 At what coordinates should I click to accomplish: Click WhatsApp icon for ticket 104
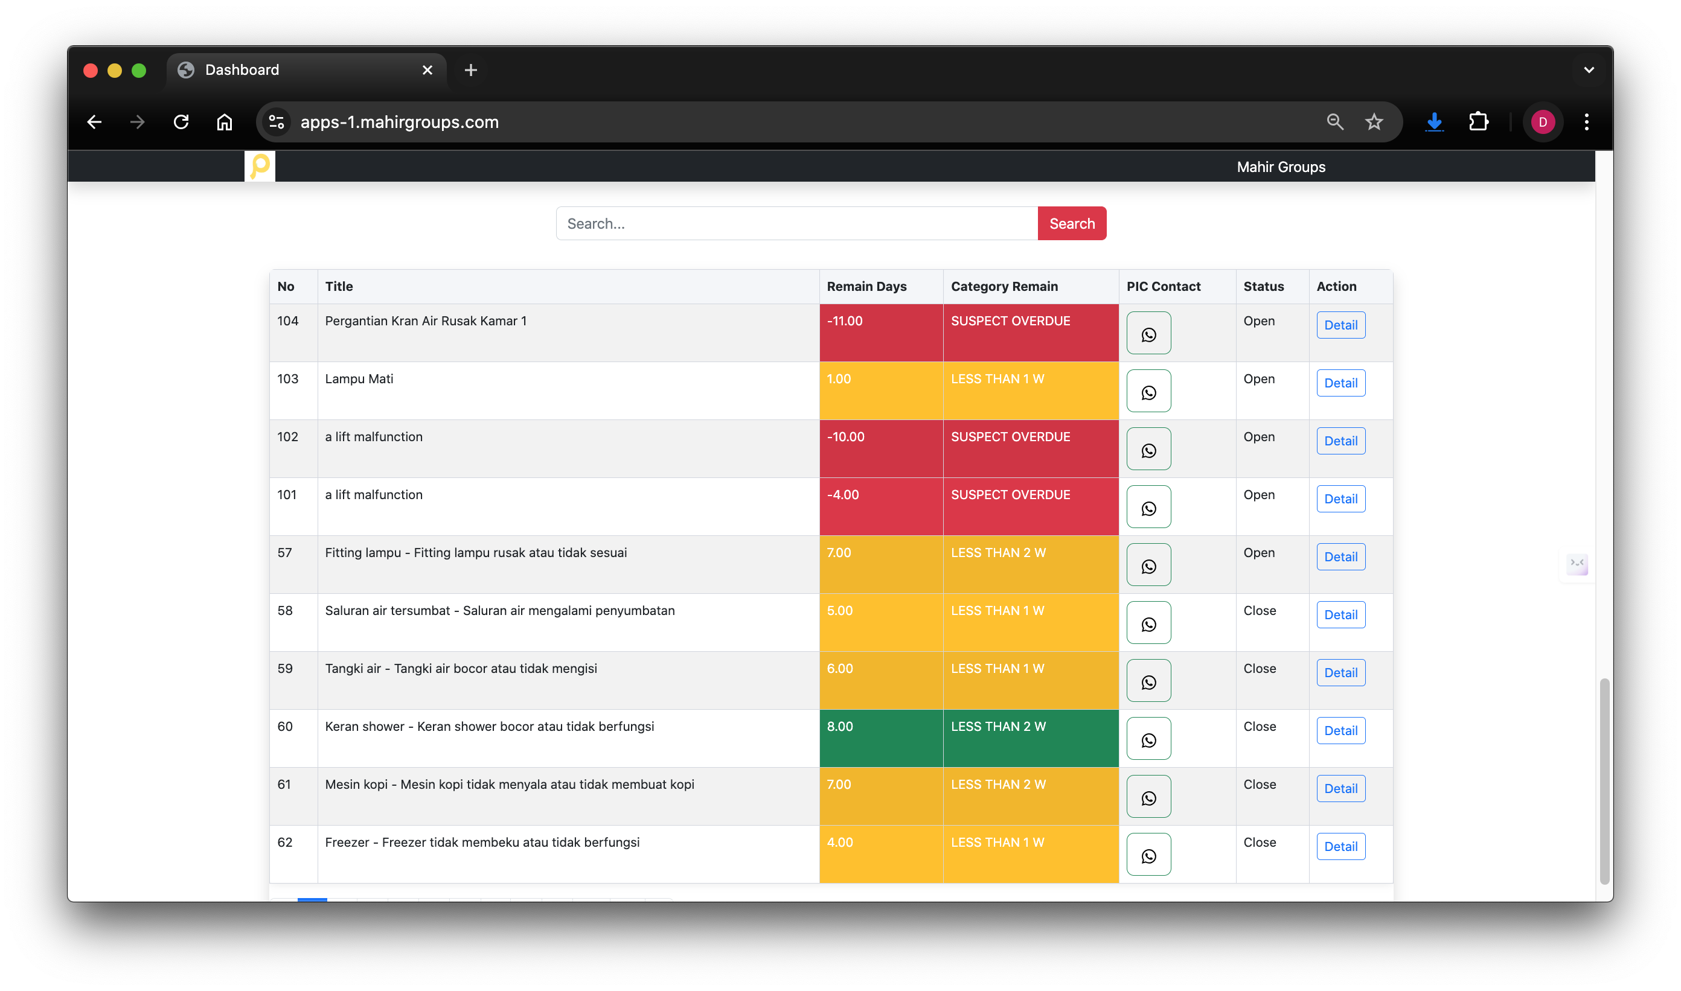(x=1148, y=333)
